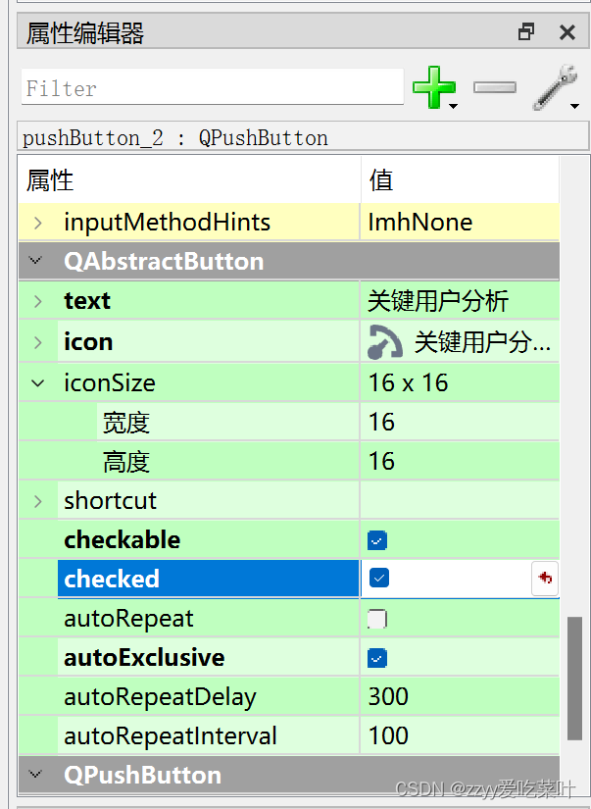Screen dimensions: 591x809
Task: Focus the Filter input field
Action: [x=213, y=87]
